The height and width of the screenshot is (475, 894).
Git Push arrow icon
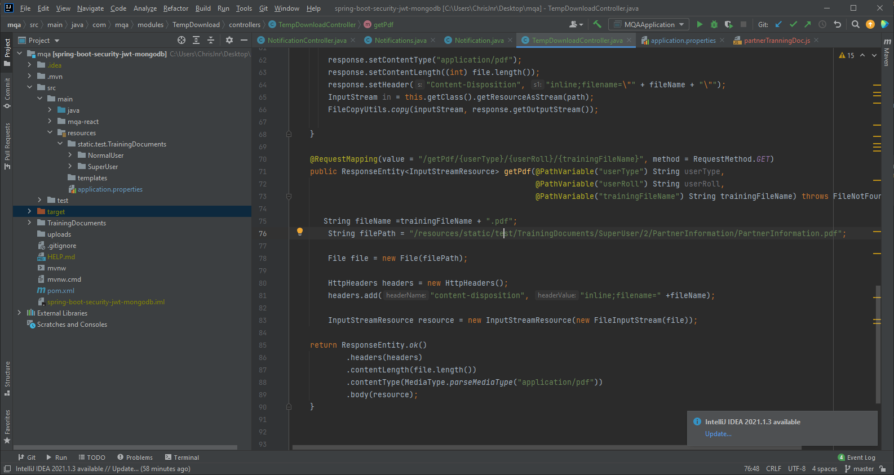point(807,24)
